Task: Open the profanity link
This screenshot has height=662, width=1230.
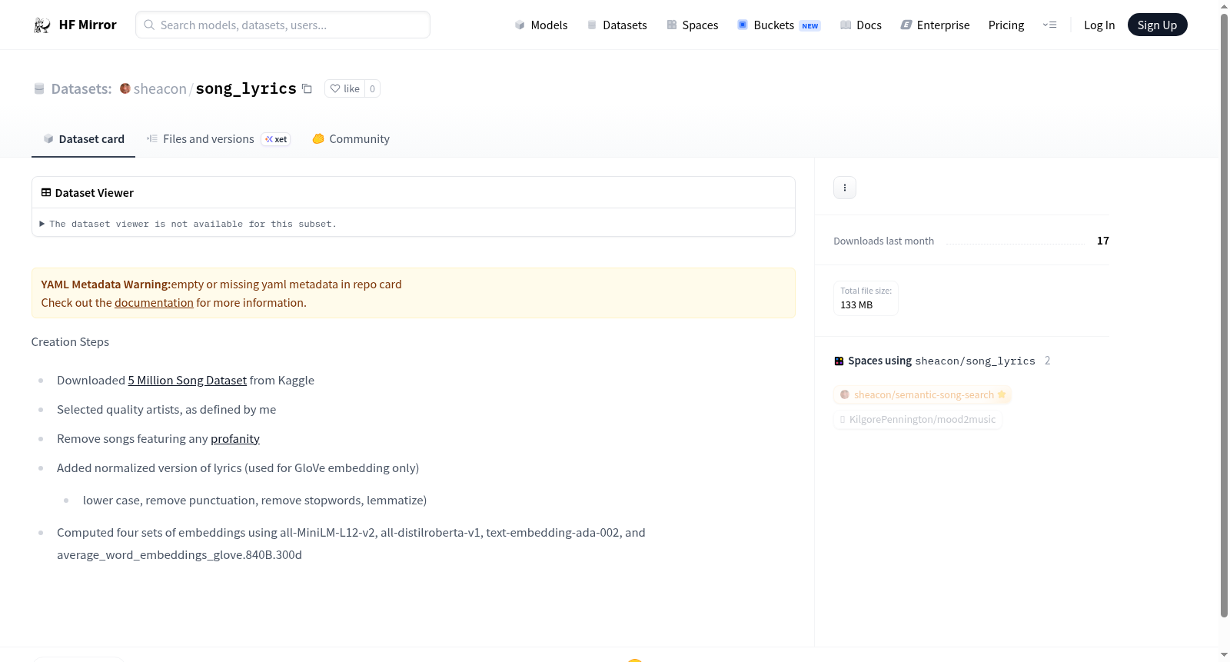Action: [x=235, y=439]
